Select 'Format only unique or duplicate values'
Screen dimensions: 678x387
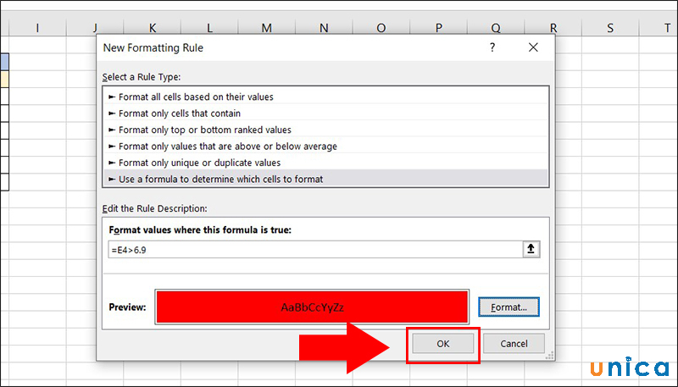[325, 163]
